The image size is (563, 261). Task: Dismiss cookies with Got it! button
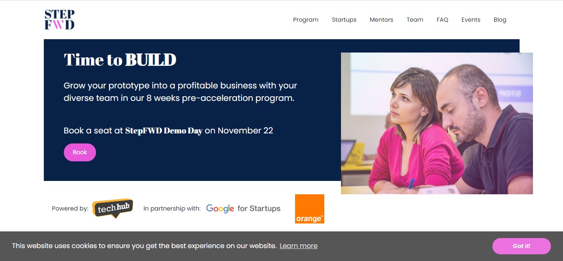tap(522, 246)
